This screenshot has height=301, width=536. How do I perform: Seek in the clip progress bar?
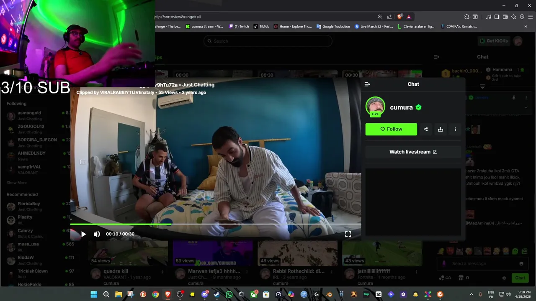[x=215, y=224]
